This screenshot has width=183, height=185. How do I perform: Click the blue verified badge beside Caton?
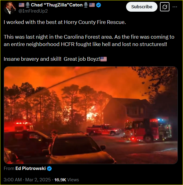point(98,5)
